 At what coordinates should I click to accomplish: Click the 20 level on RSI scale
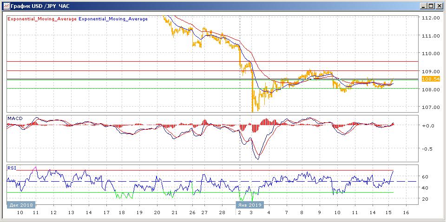pyautogui.click(x=425, y=199)
